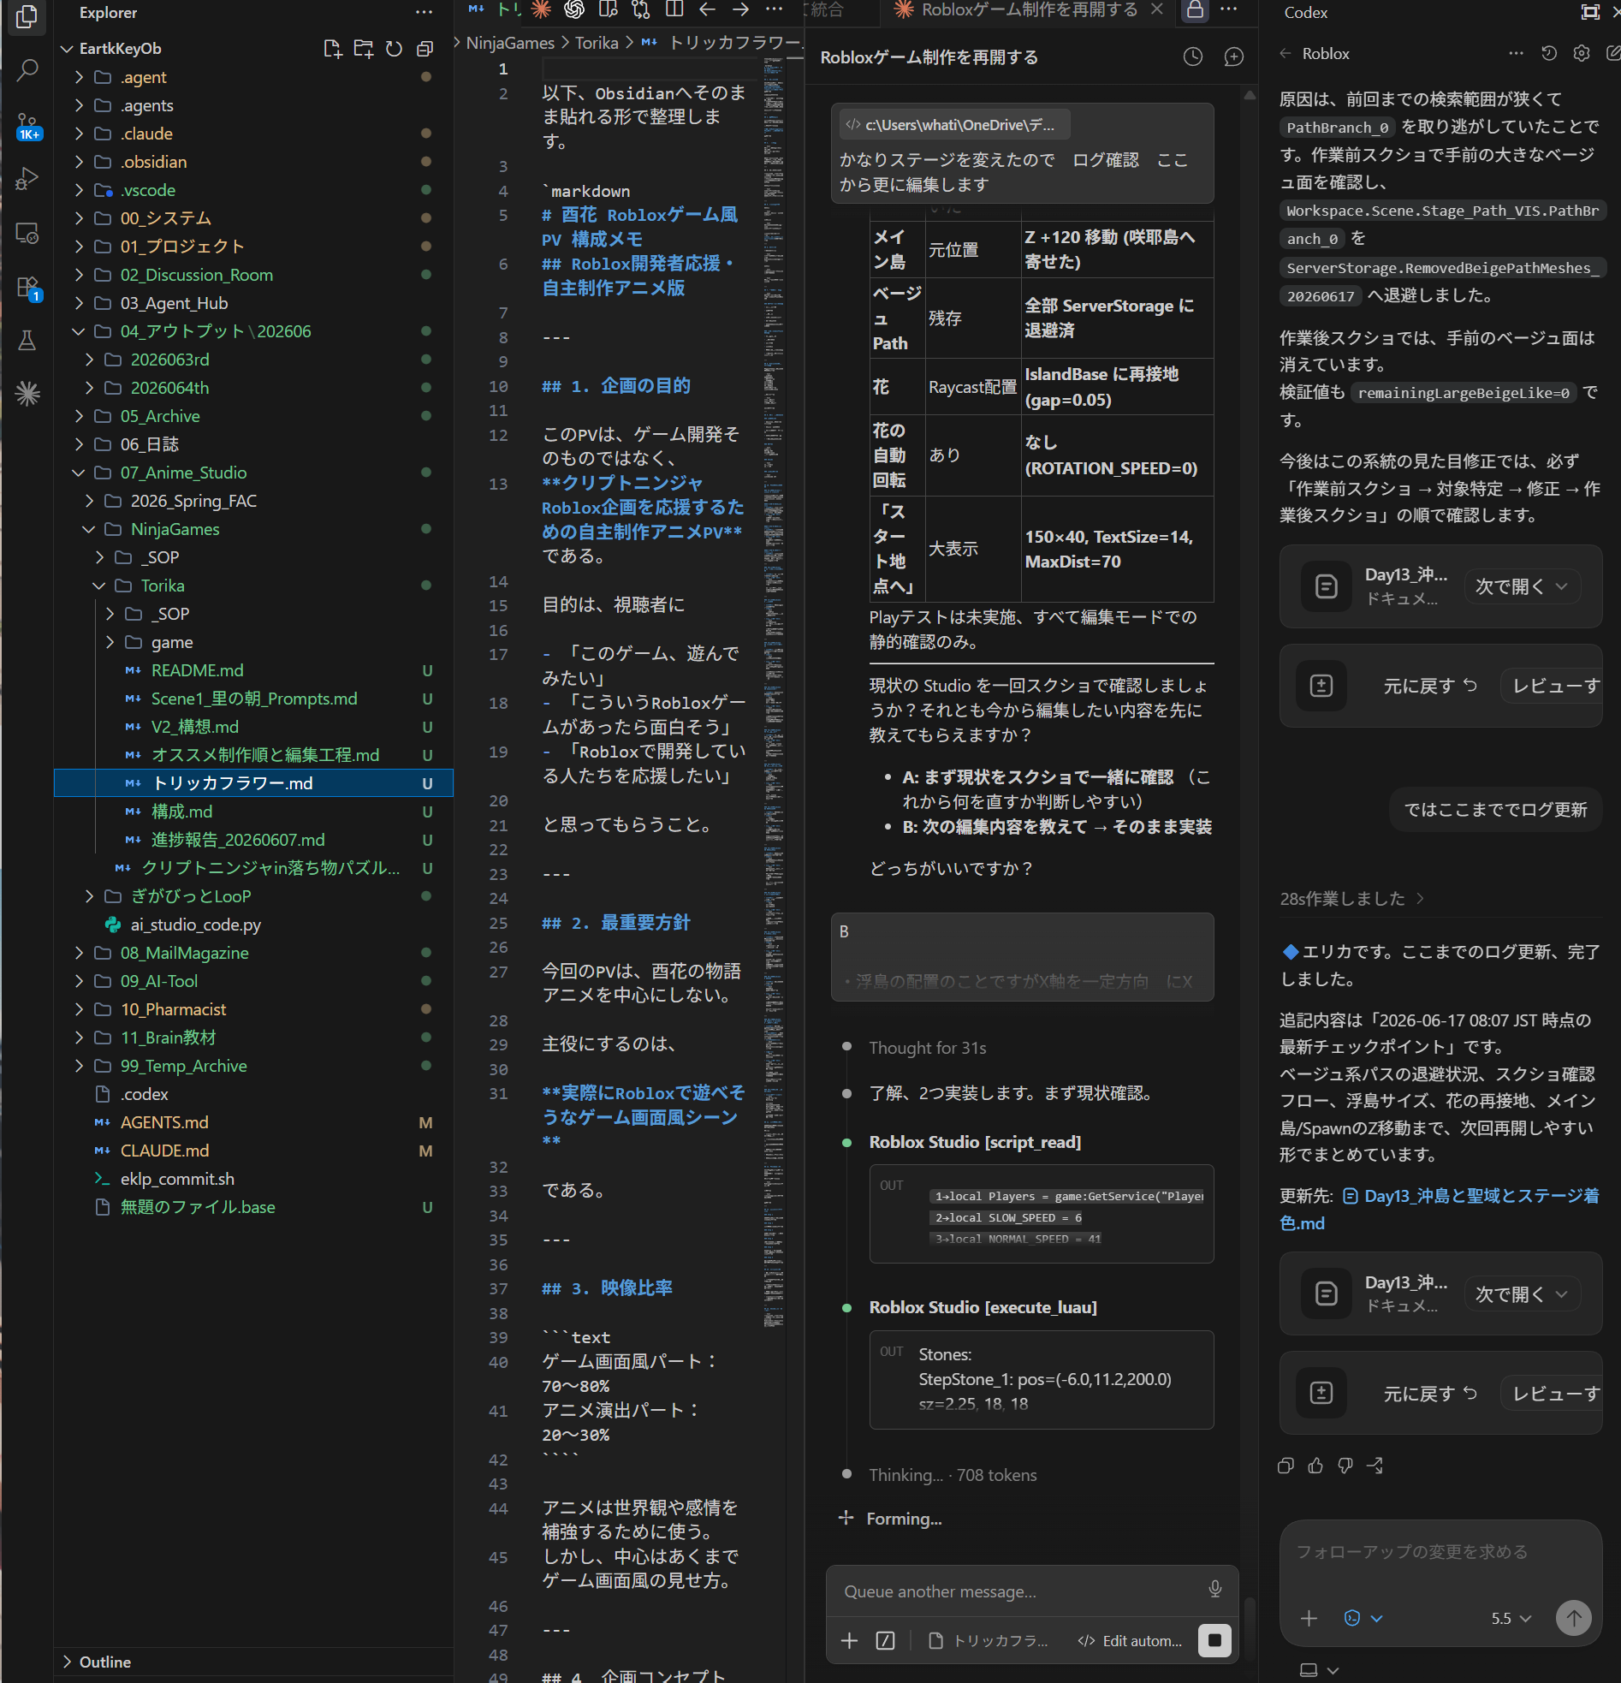The image size is (1621, 1683).
Task: Open past conversations history clock icon
Action: click(1192, 56)
